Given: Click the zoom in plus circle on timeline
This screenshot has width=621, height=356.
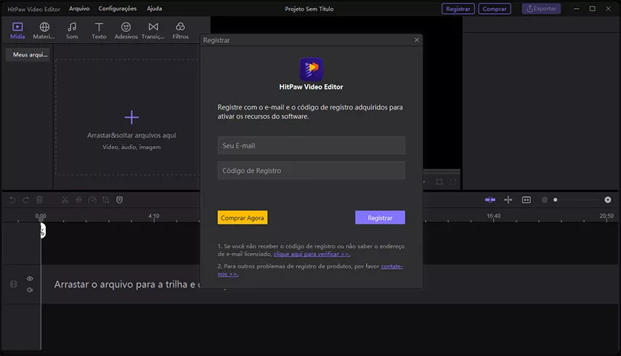Looking at the screenshot, I should [607, 200].
